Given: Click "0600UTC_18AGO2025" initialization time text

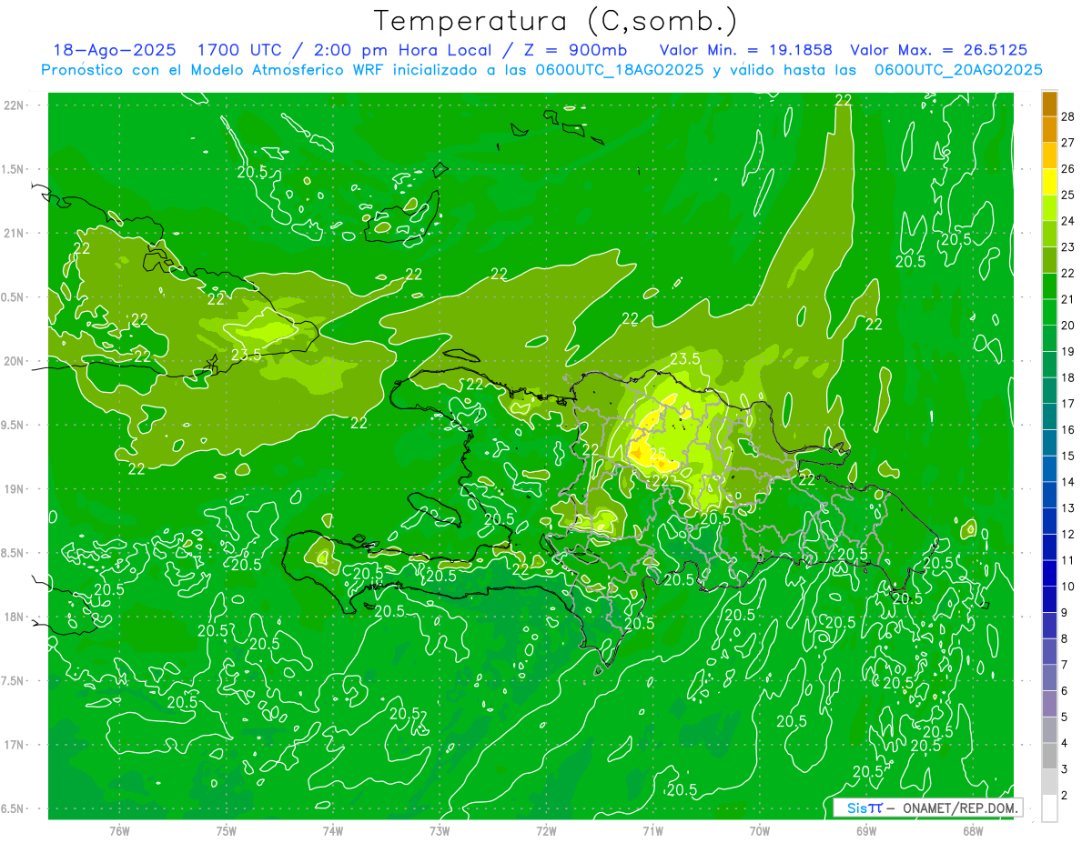Looking at the screenshot, I should click(x=620, y=70).
